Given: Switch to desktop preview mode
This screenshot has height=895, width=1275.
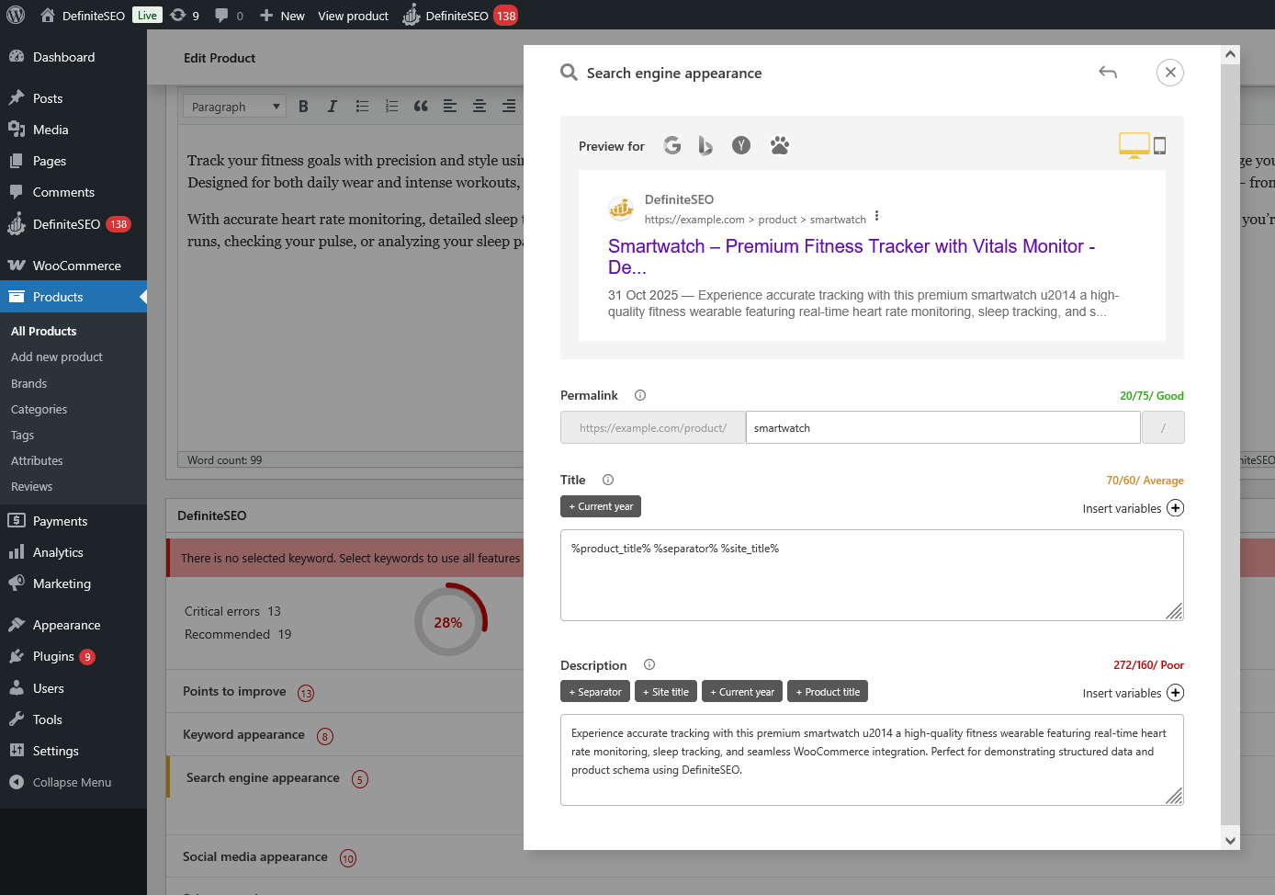Looking at the screenshot, I should point(1134,145).
